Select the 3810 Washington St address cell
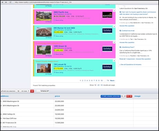The height and width of the screenshot is (131, 159). pyautogui.click(x=27, y=105)
